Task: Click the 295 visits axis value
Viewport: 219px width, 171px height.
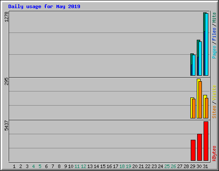Action: coord(6,81)
